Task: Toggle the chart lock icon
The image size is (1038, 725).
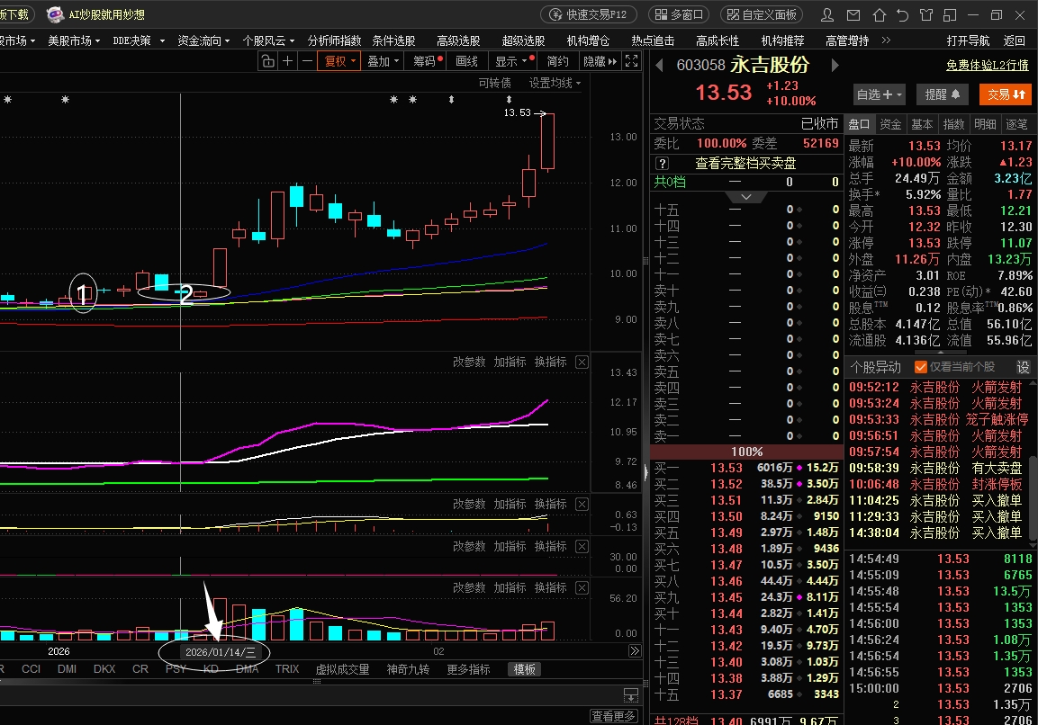Action: coord(268,61)
